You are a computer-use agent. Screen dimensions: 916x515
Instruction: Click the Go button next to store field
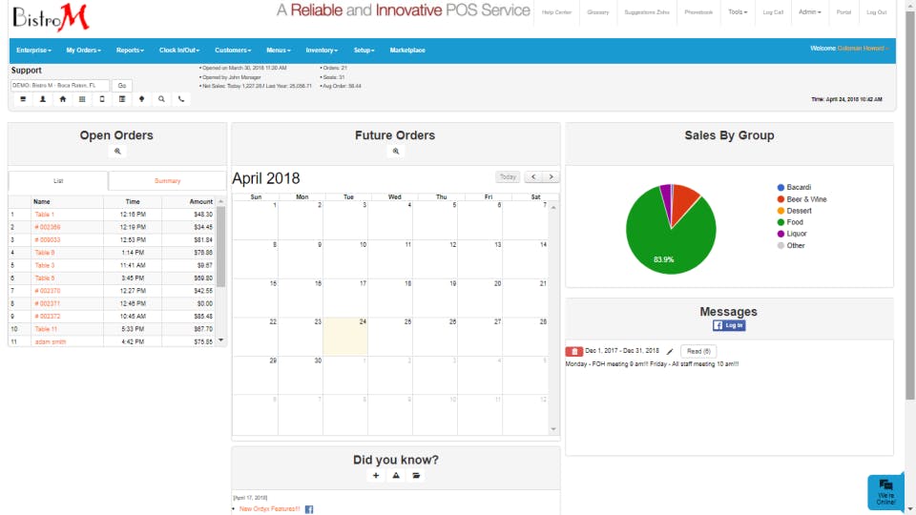point(122,85)
